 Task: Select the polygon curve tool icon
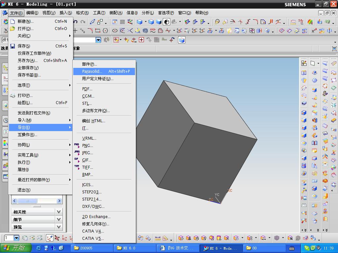click(105, 31)
